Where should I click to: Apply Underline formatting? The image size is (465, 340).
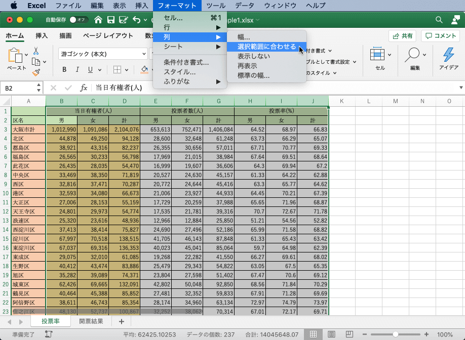[x=91, y=70]
